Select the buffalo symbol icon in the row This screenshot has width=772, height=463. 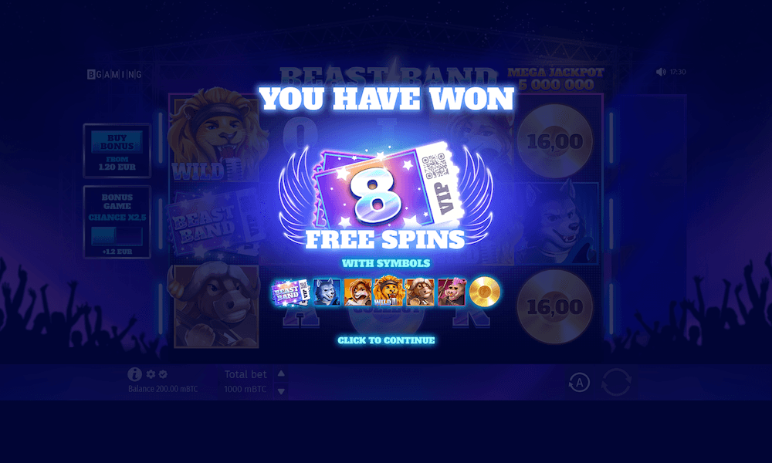[x=420, y=292]
